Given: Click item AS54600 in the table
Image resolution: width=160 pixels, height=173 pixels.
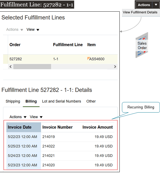Looking at the screenshot, I should tap(97, 59).
